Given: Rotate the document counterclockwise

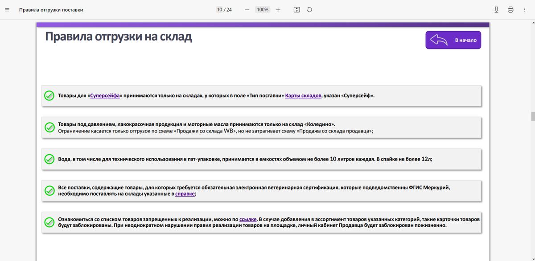Looking at the screenshot, I should tap(309, 10).
